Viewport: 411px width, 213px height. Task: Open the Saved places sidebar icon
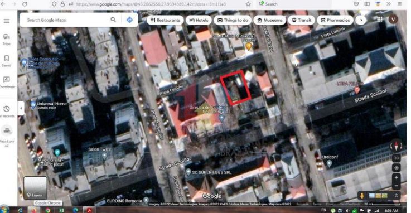tap(7, 61)
